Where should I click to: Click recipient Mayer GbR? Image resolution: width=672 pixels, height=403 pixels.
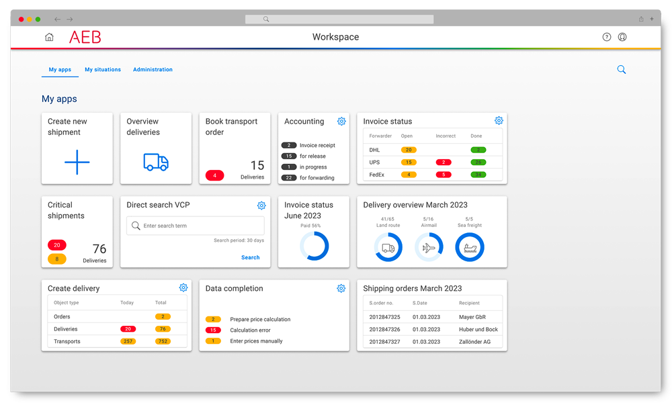(x=472, y=317)
